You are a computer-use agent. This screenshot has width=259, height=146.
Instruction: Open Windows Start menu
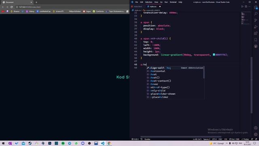pyautogui.click(x=3, y=143)
